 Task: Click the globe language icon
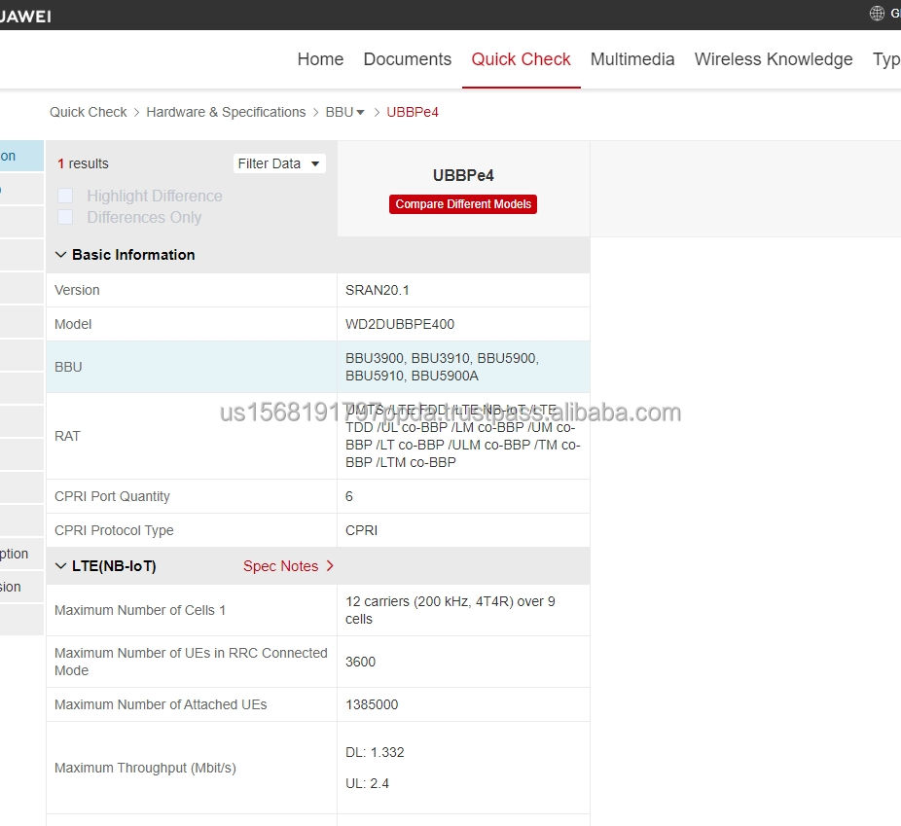877,14
